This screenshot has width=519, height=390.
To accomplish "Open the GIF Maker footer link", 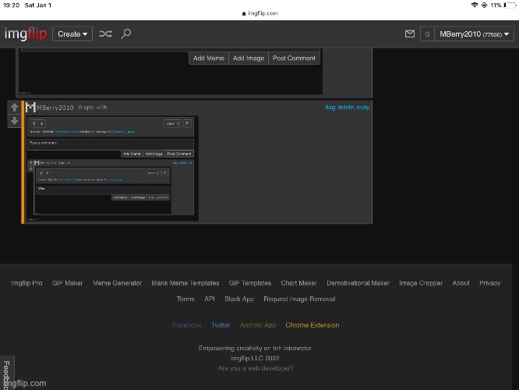I will pyautogui.click(x=68, y=283).
